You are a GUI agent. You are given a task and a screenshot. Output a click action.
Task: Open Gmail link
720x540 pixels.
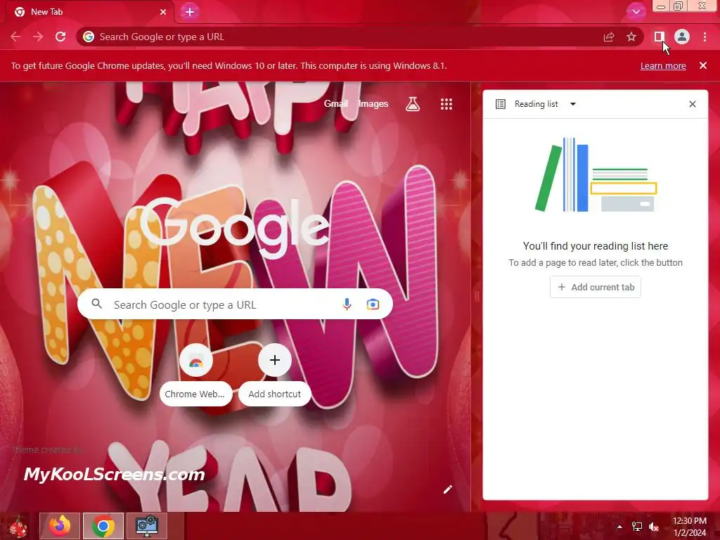click(335, 104)
